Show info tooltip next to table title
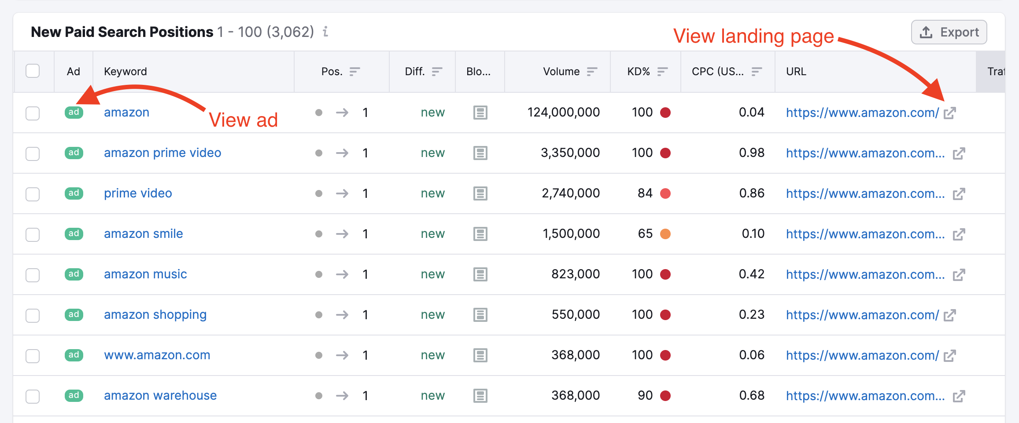 pyautogui.click(x=325, y=32)
